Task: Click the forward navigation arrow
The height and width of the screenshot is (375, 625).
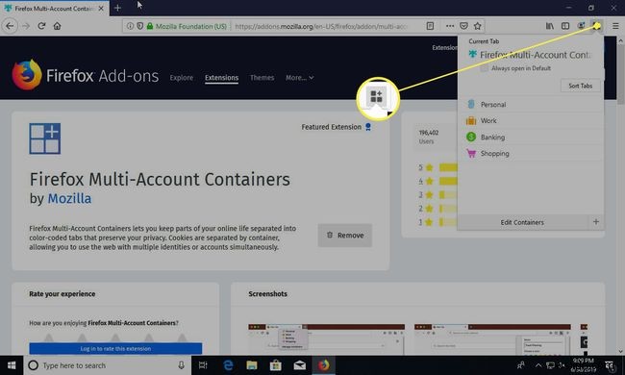Action: coord(26,26)
